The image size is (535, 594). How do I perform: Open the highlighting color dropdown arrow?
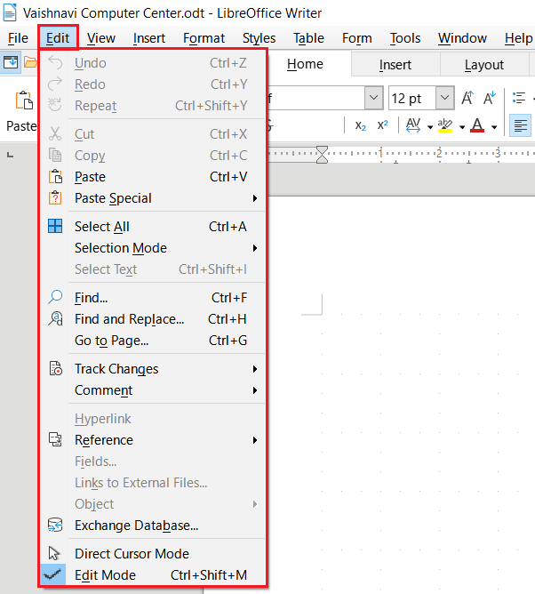pos(462,127)
